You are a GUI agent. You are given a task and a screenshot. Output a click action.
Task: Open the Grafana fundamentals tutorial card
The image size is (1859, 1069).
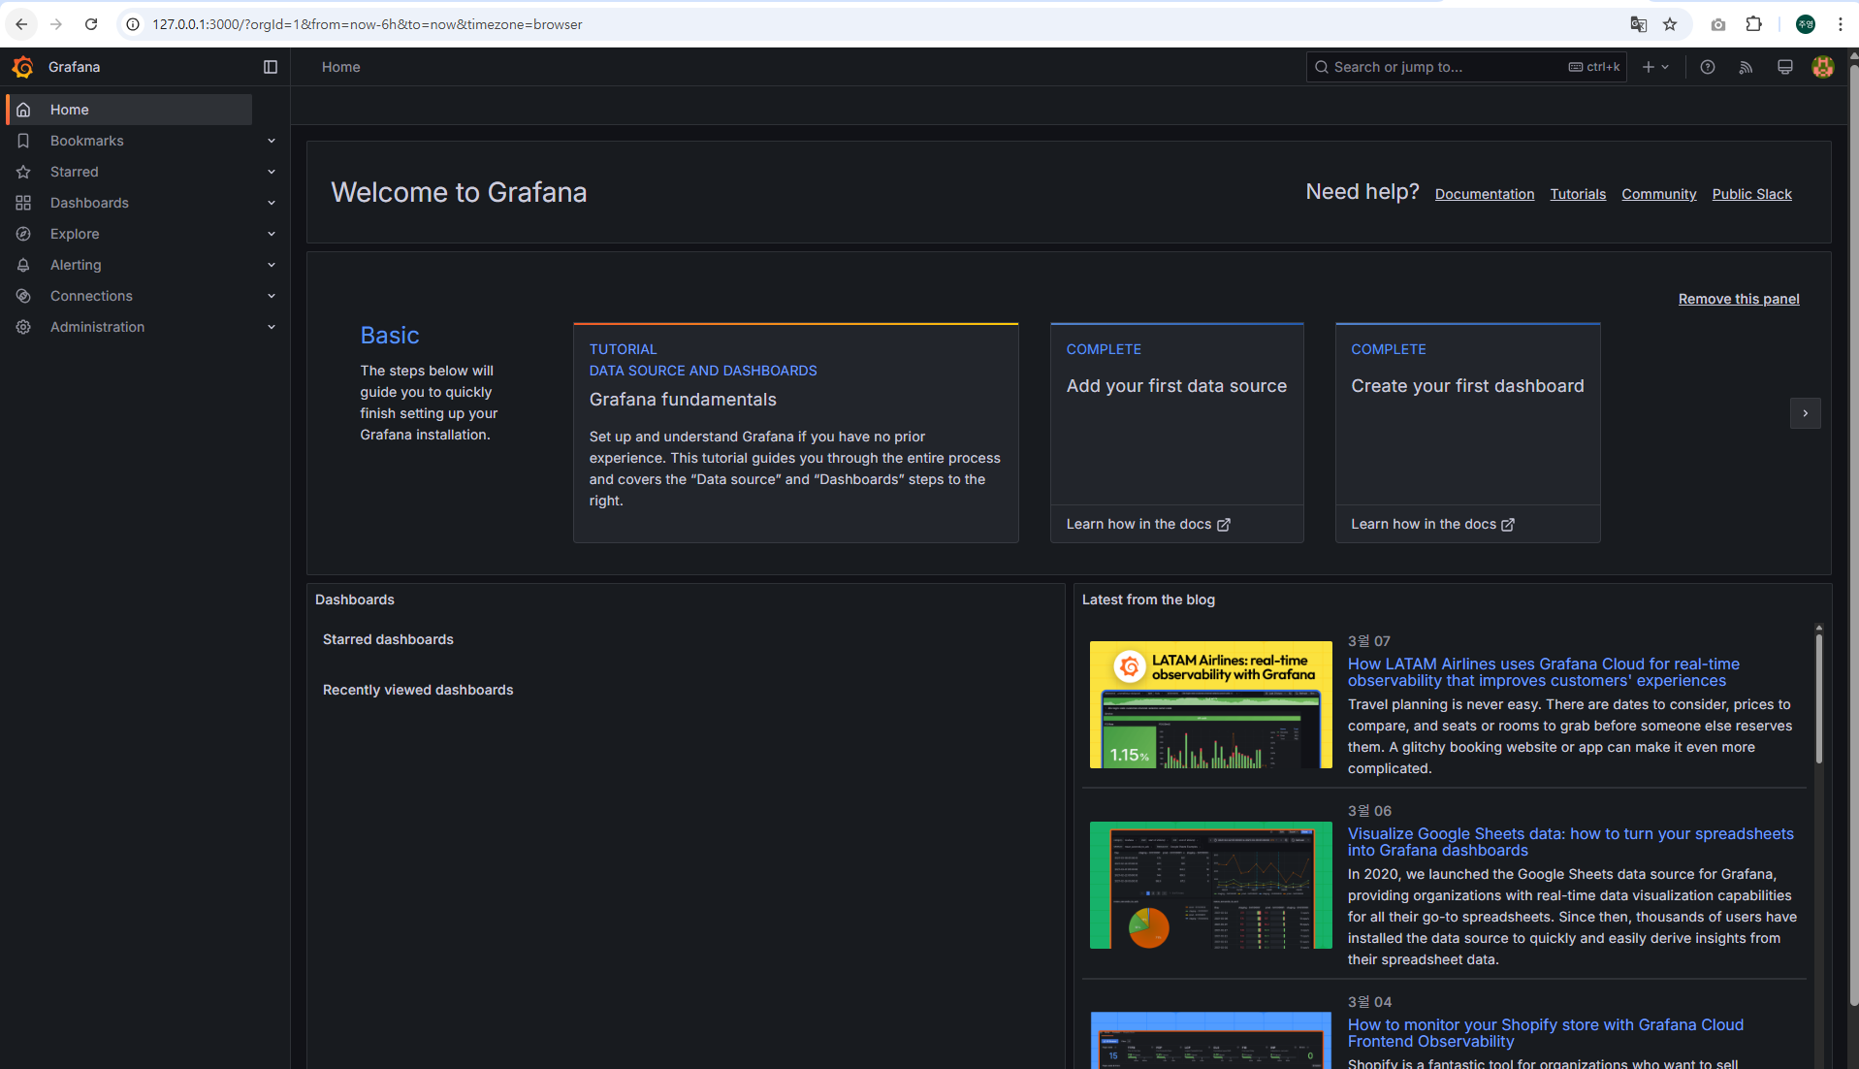pyautogui.click(x=795, y=433)
